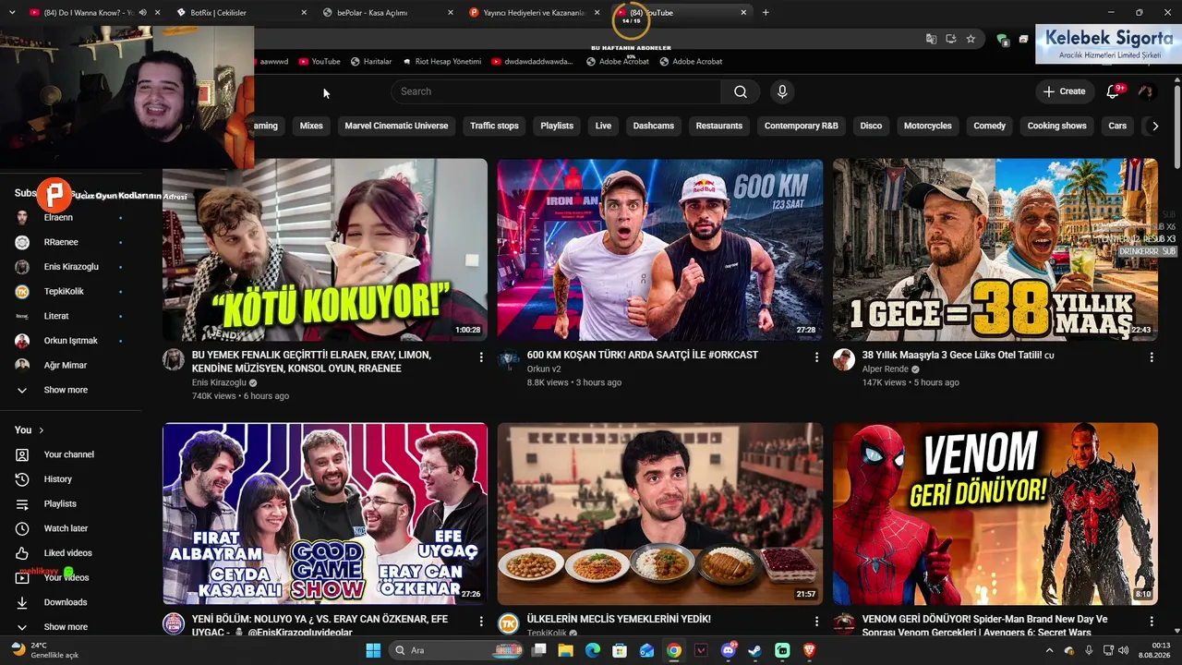Open a new browser tab
The image size is (1182, 665).
coord(766,13)
